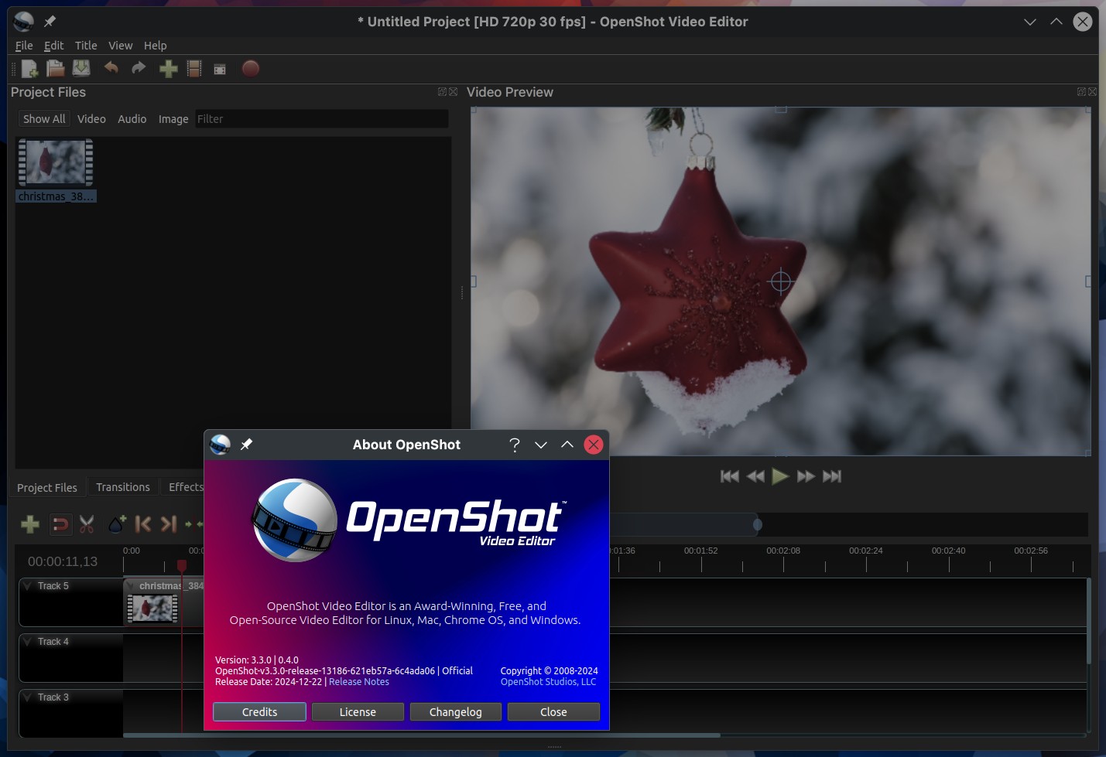Click the timeline zoom slider handle

(x=758, y=525)
